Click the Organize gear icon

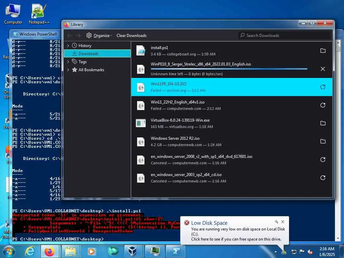pyautogui.click(x=89, y=35)
